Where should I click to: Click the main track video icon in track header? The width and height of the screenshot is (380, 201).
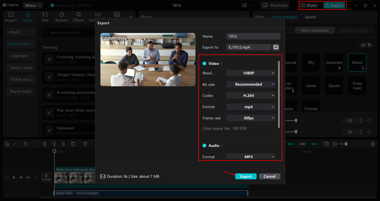7,178
